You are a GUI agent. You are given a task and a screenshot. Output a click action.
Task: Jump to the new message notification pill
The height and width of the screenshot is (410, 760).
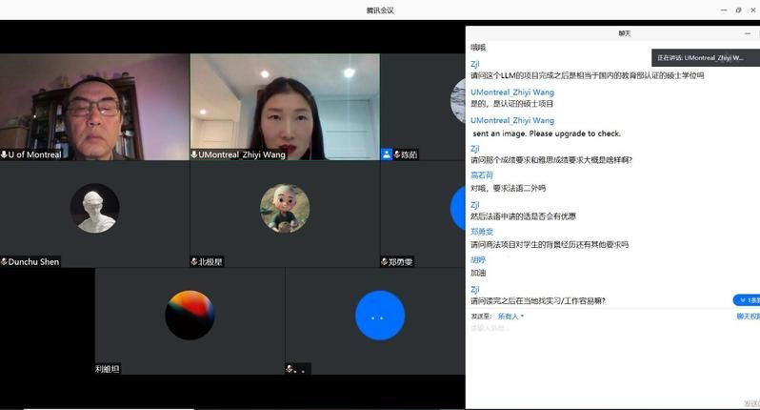(747, 300)
